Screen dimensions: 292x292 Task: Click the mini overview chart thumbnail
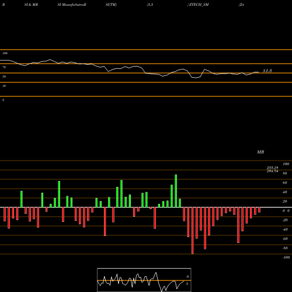point(144,280)
